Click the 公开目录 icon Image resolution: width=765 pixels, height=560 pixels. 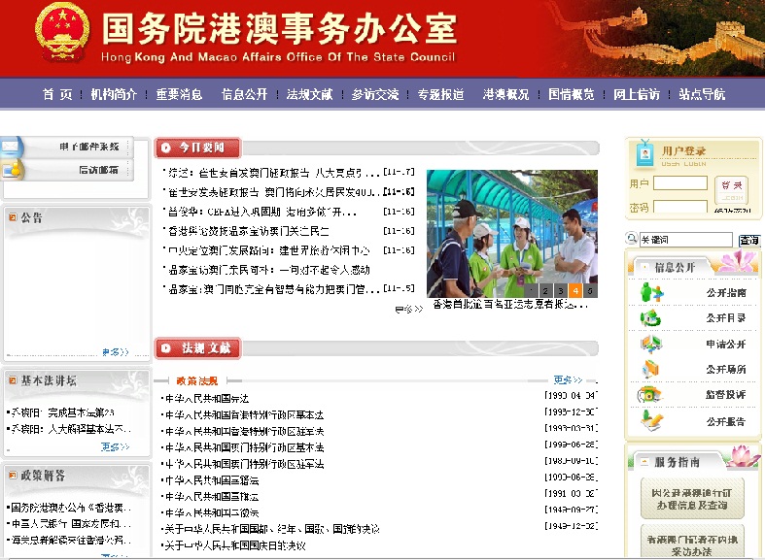651,317
